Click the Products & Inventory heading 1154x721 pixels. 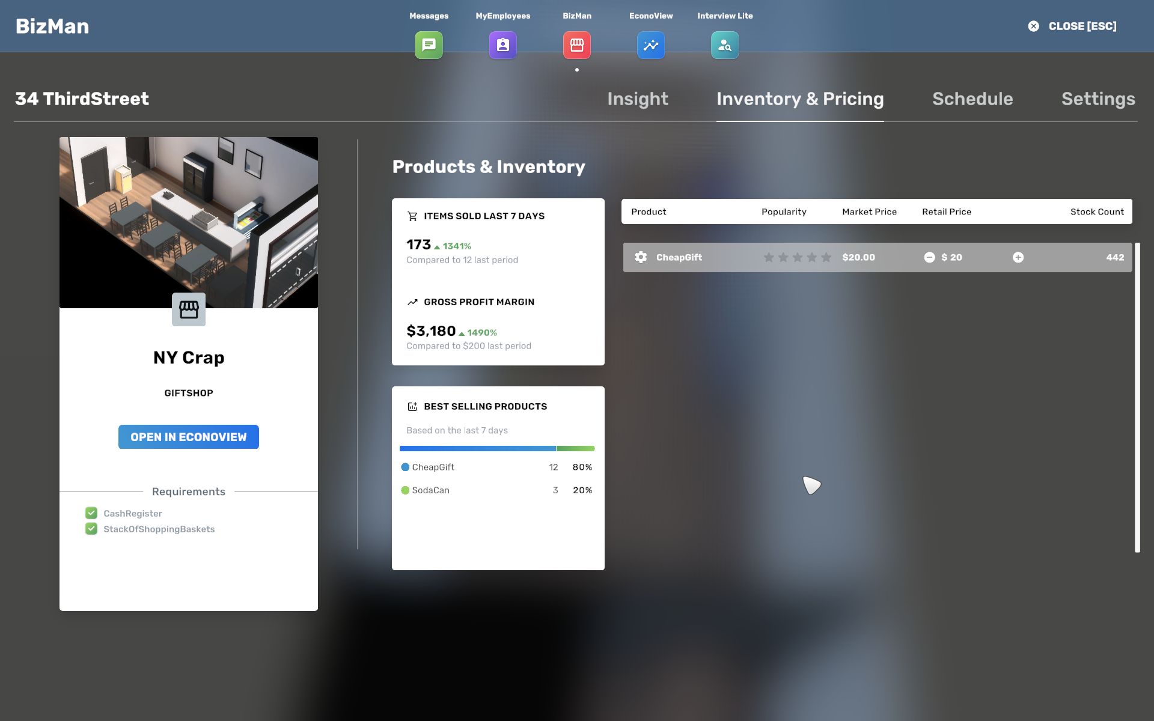[489, 166]
